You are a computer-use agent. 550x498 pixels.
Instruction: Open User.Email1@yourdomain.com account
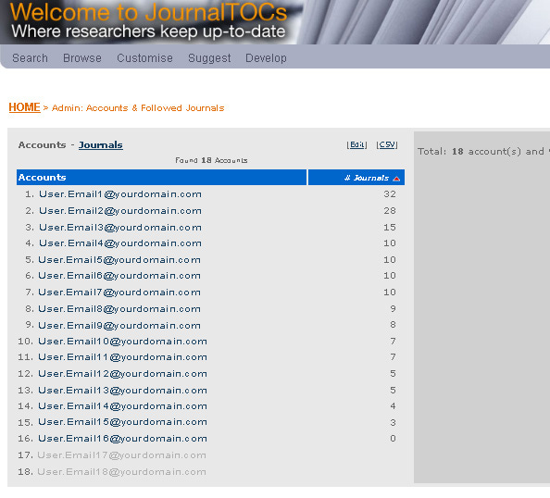point(120,194)
